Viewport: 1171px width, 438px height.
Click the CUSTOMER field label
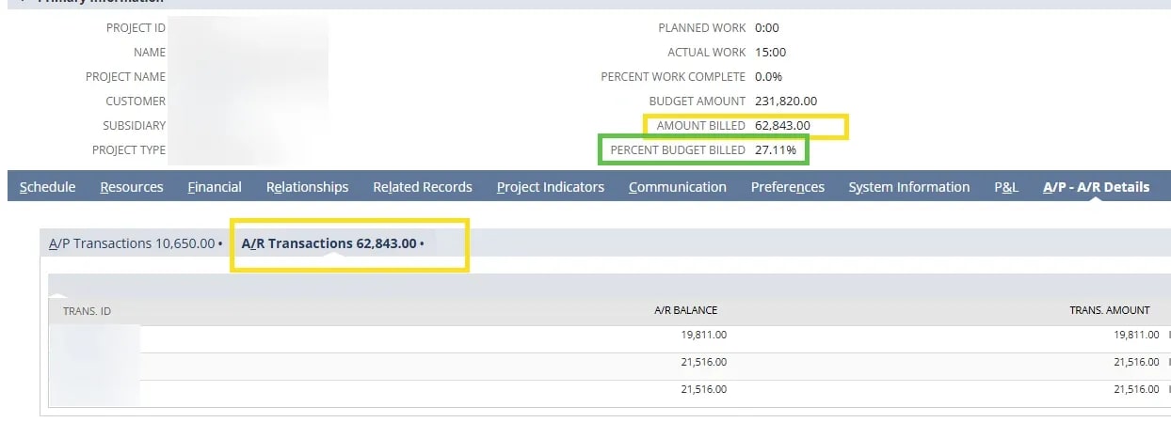[x=136, y=101]
